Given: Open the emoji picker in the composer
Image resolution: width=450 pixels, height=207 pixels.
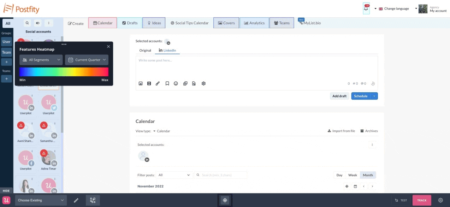Looking at the screenshot, I should pyautogui.click(x=176, y=83).
